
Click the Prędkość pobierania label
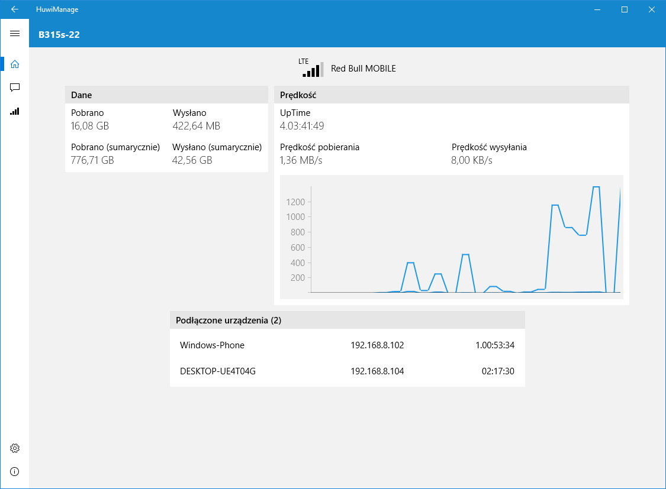(x=320, y=147)
